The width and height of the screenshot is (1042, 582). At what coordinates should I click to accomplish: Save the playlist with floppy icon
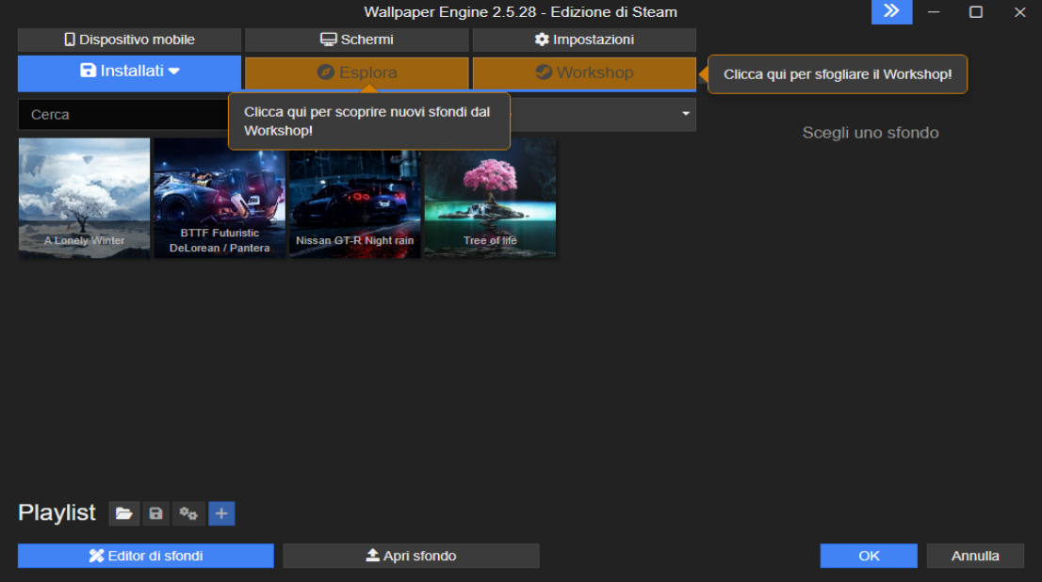[155, 513]
